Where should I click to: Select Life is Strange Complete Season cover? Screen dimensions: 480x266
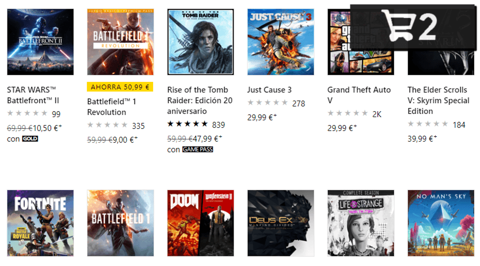coord(361,223)
